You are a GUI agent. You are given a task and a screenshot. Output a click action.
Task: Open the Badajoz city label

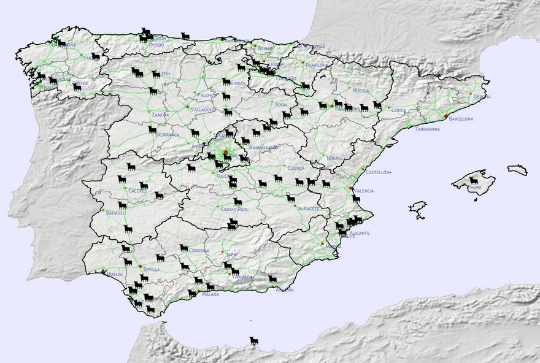115,213
